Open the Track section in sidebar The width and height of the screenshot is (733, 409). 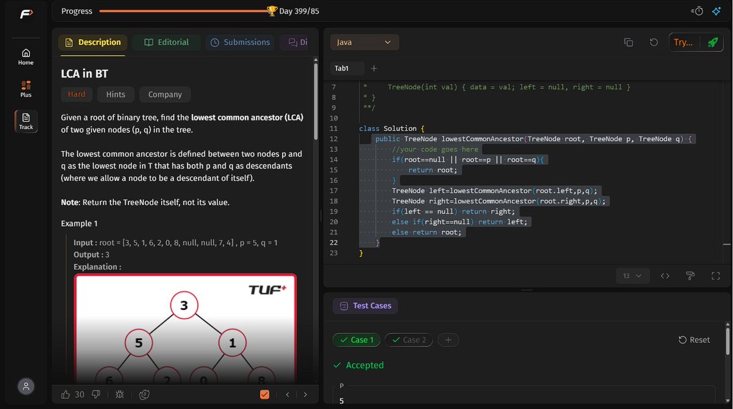(26, 120)
